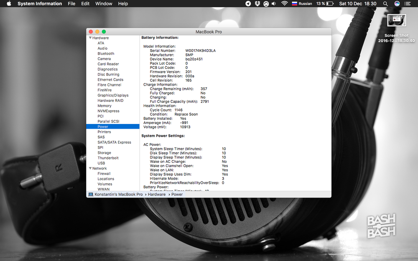This screenshot has width=418, height=261.
Task: Open the System Information menu
Action: 40,3
